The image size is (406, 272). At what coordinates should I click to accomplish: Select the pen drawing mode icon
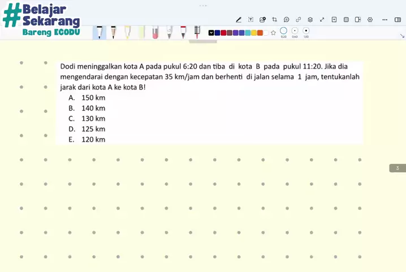pos(239,20)
